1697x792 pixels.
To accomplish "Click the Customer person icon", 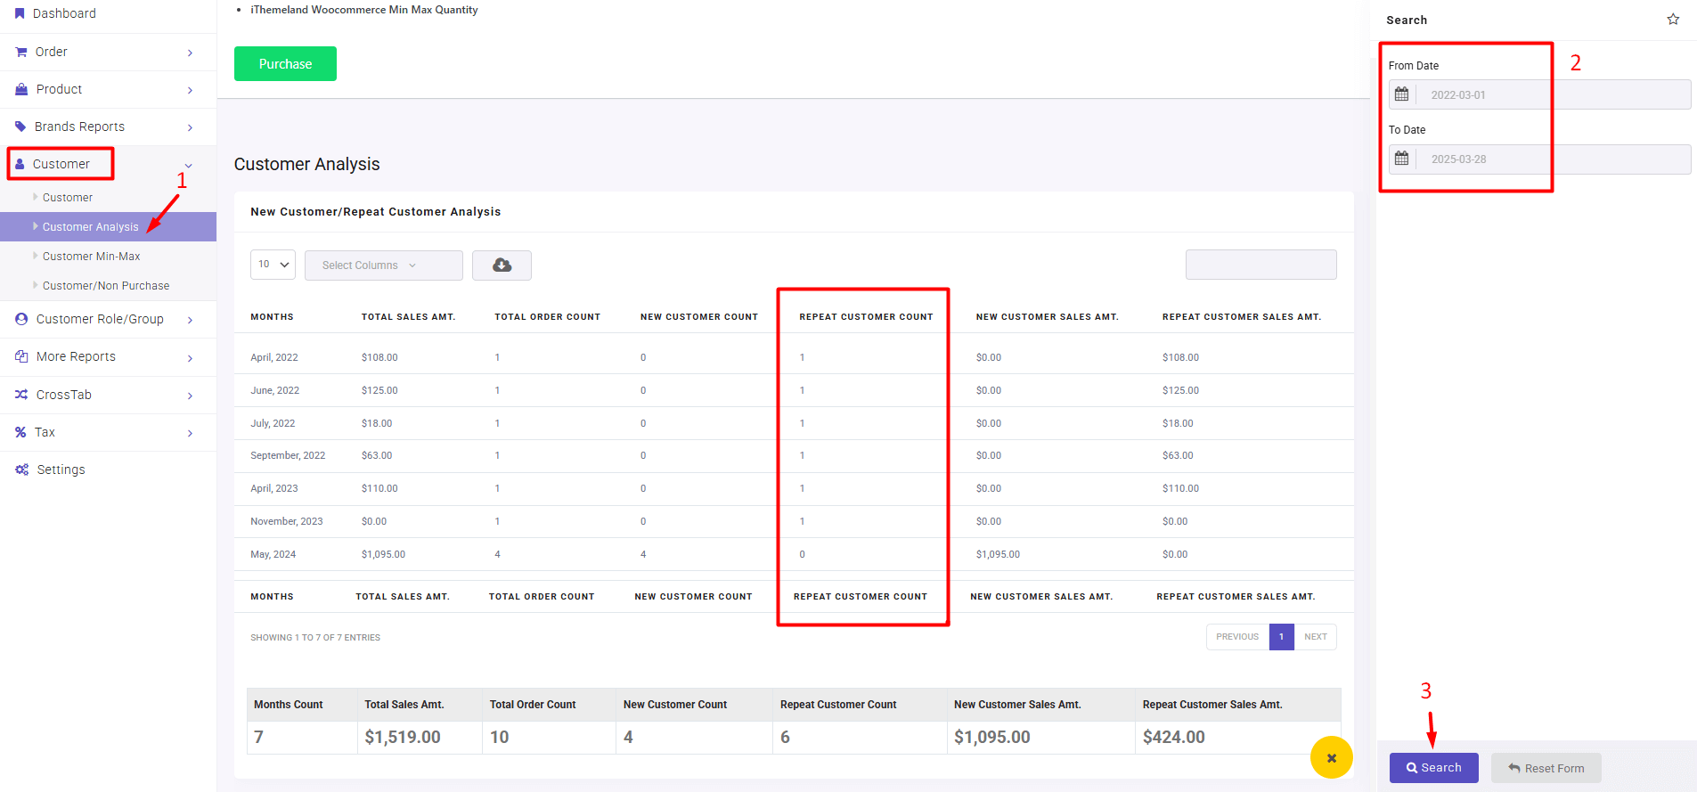I will click(20, 164).
